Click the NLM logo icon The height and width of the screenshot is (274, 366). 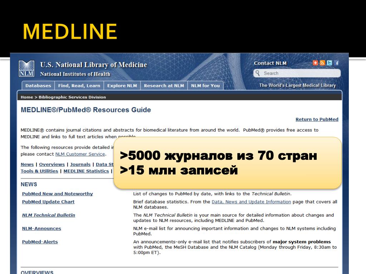(x=26, y=68)
